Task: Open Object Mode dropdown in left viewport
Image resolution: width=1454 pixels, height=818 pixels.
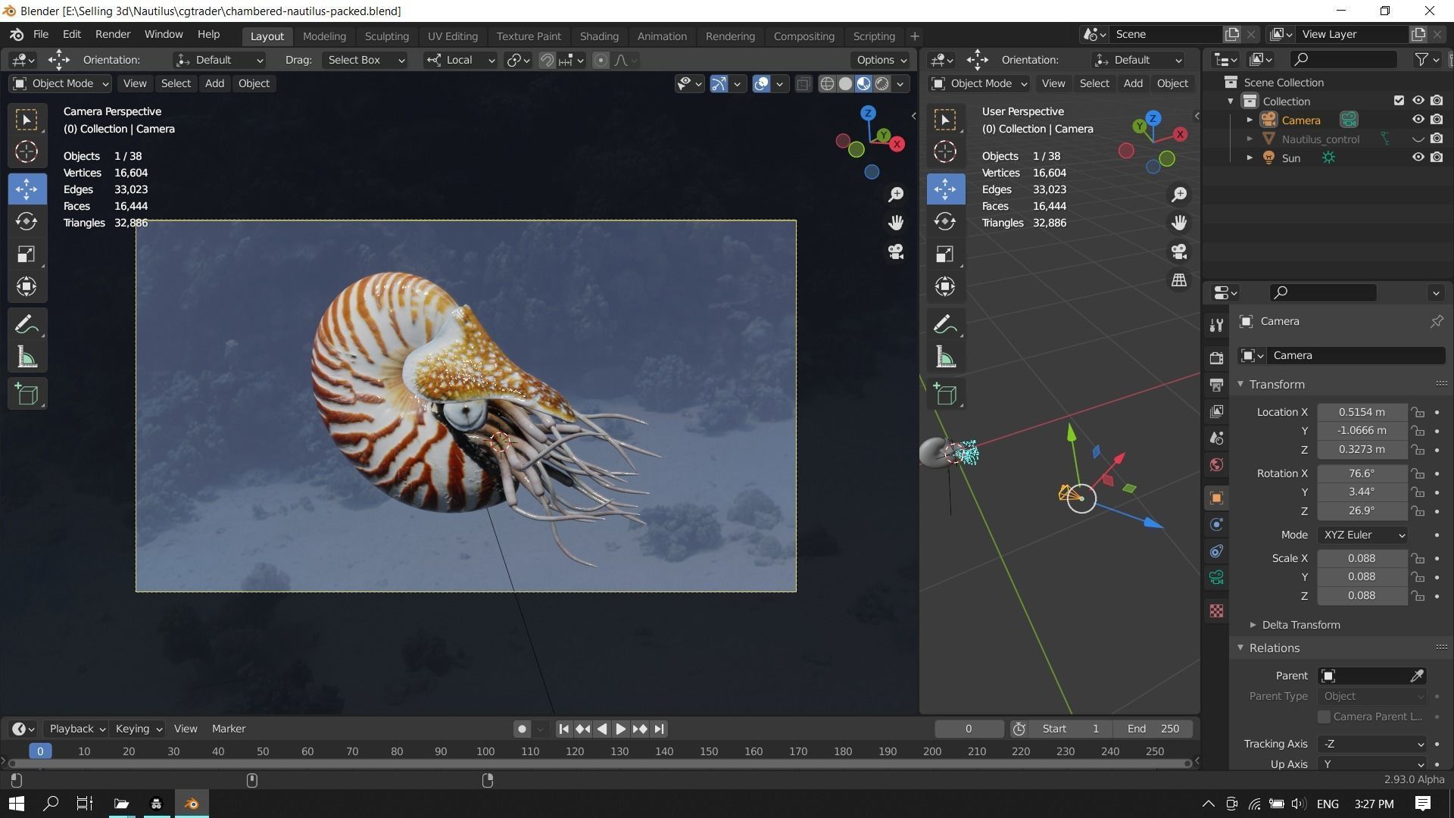Action: pyautogui.click(x=61, y=83)
